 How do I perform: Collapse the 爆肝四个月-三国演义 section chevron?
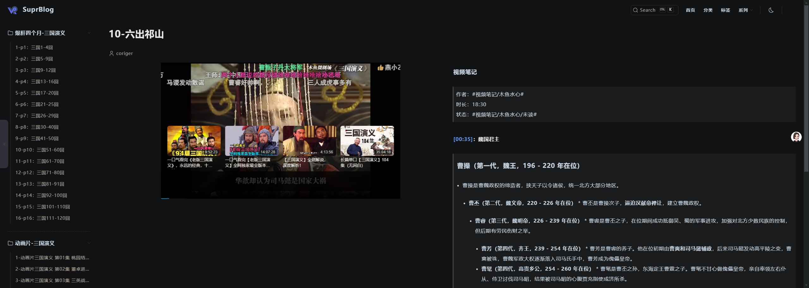pyautogui.click(x=89, y=33)
